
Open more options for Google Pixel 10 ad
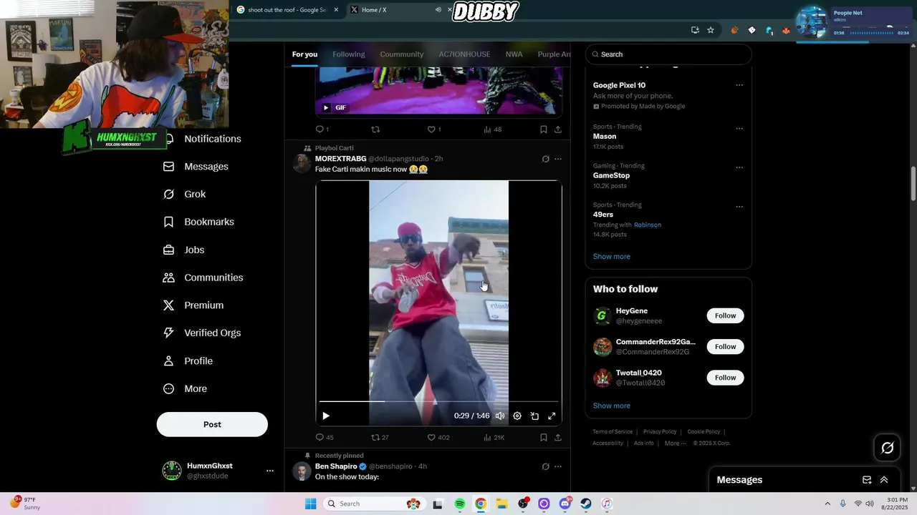(739, 85)
